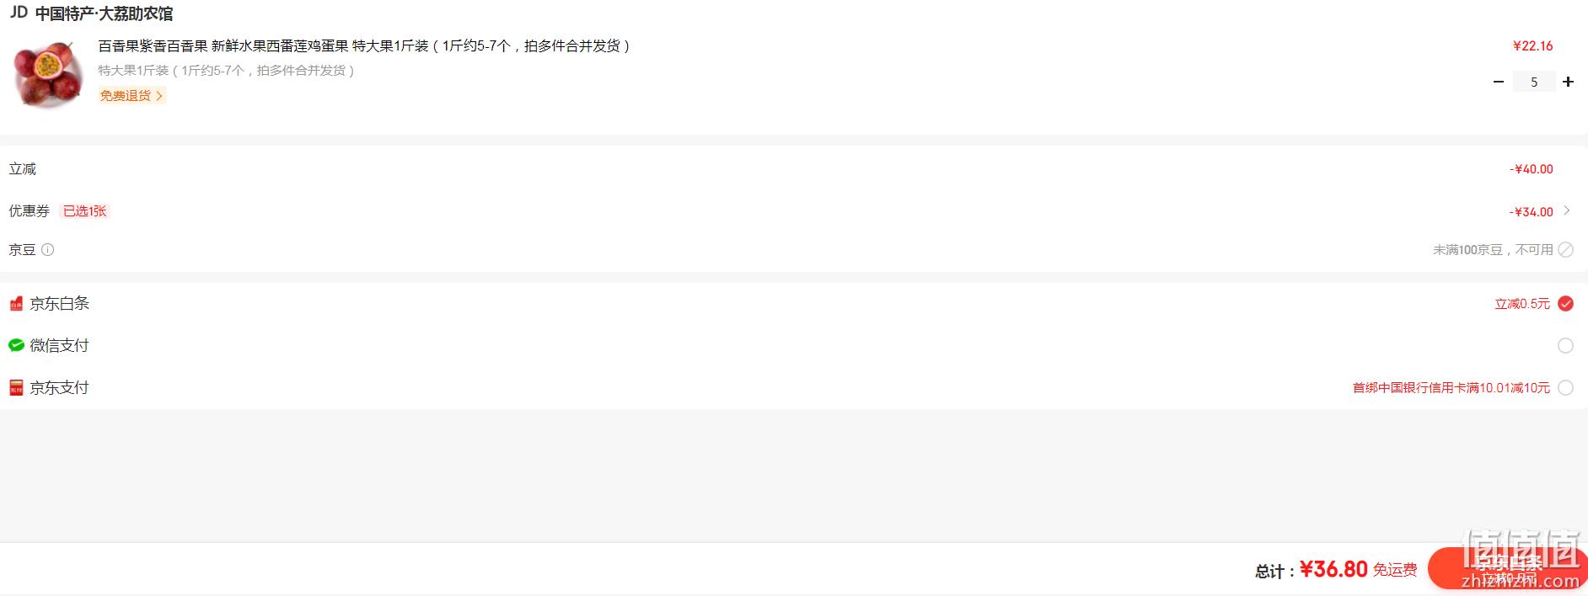Click the 已选1张 coupon tag
Image resolution: width=1588 pixels, height=596 pixels.
pyautogui.click(x=85, y=210)
